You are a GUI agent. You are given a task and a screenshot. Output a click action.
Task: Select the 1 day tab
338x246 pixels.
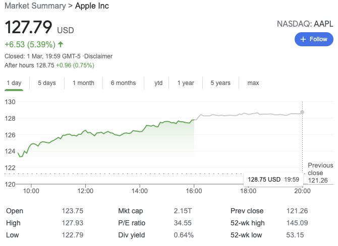tap(14, 83)
